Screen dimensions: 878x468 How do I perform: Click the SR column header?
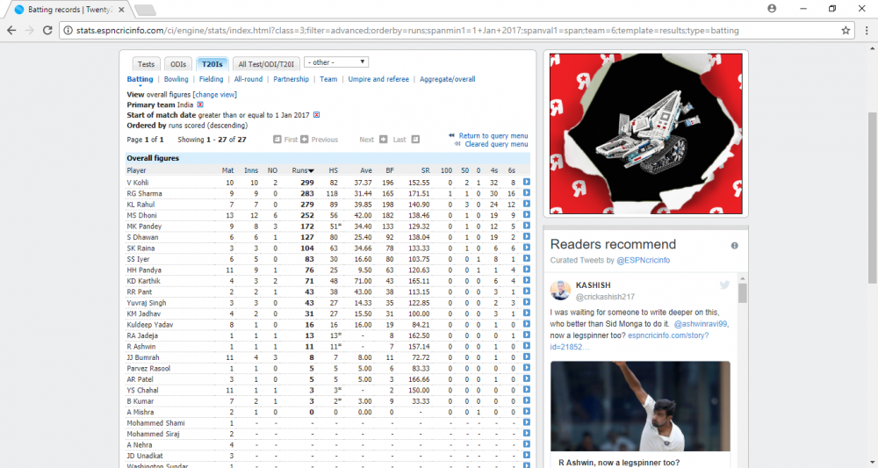(x=426, y=170)
